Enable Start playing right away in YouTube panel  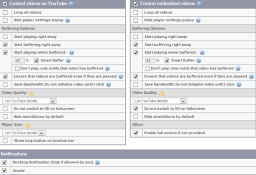pos(5,37)
